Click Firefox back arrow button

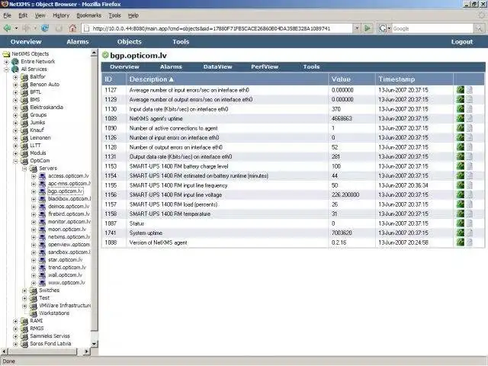pos(7,28)
